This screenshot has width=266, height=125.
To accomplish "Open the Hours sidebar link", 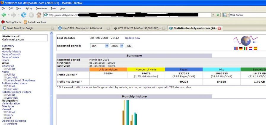I will [x=5, y=60].
